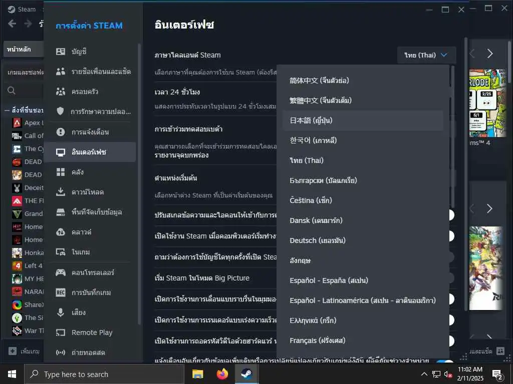
Task: Choose Dansk Danish language
Action: [363, 220]
